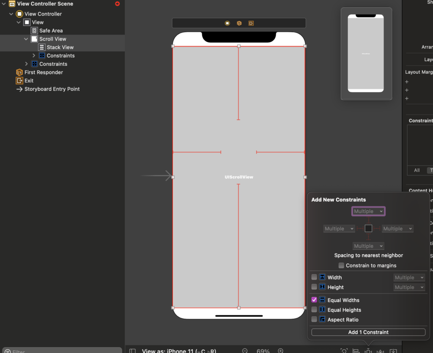Open Width value Multiple dropdown
Viewport: 433px width, 353px height.
(x=409, y=277)
